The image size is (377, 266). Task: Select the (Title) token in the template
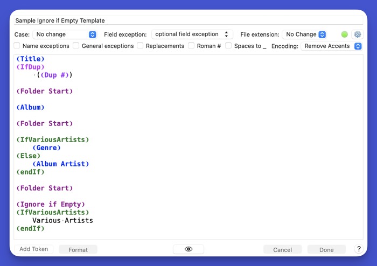point(31,59)
